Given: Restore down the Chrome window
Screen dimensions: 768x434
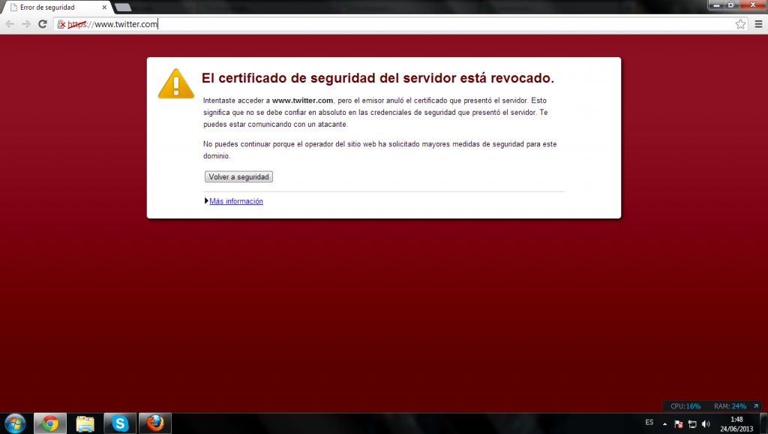Looking at the screenshot, I should click(730, 5).
